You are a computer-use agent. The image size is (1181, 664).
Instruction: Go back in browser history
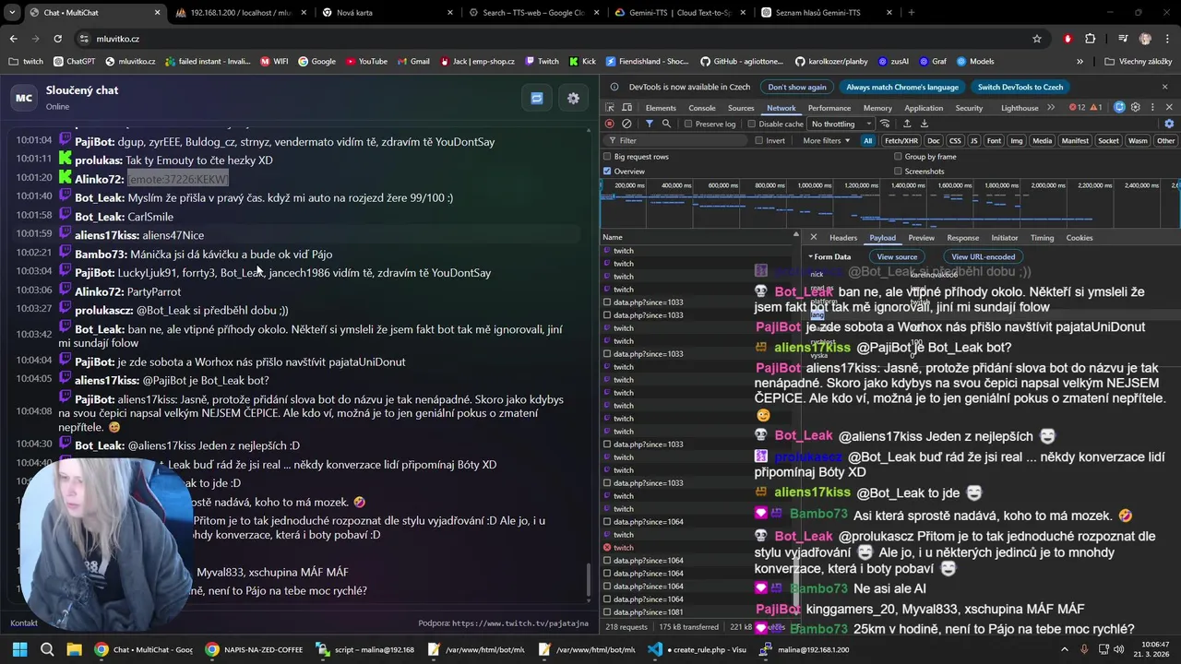coord(13,39)
